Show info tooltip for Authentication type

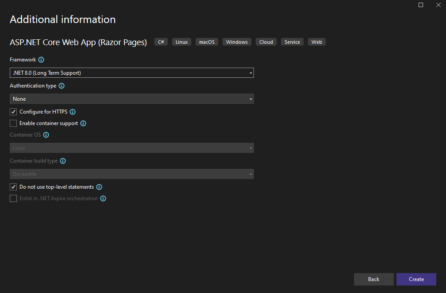62,86
